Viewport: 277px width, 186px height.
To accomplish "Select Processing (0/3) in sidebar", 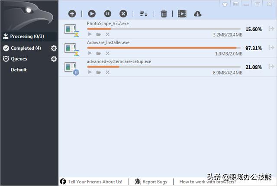I will pyautogui.click(x=29, y=36).
